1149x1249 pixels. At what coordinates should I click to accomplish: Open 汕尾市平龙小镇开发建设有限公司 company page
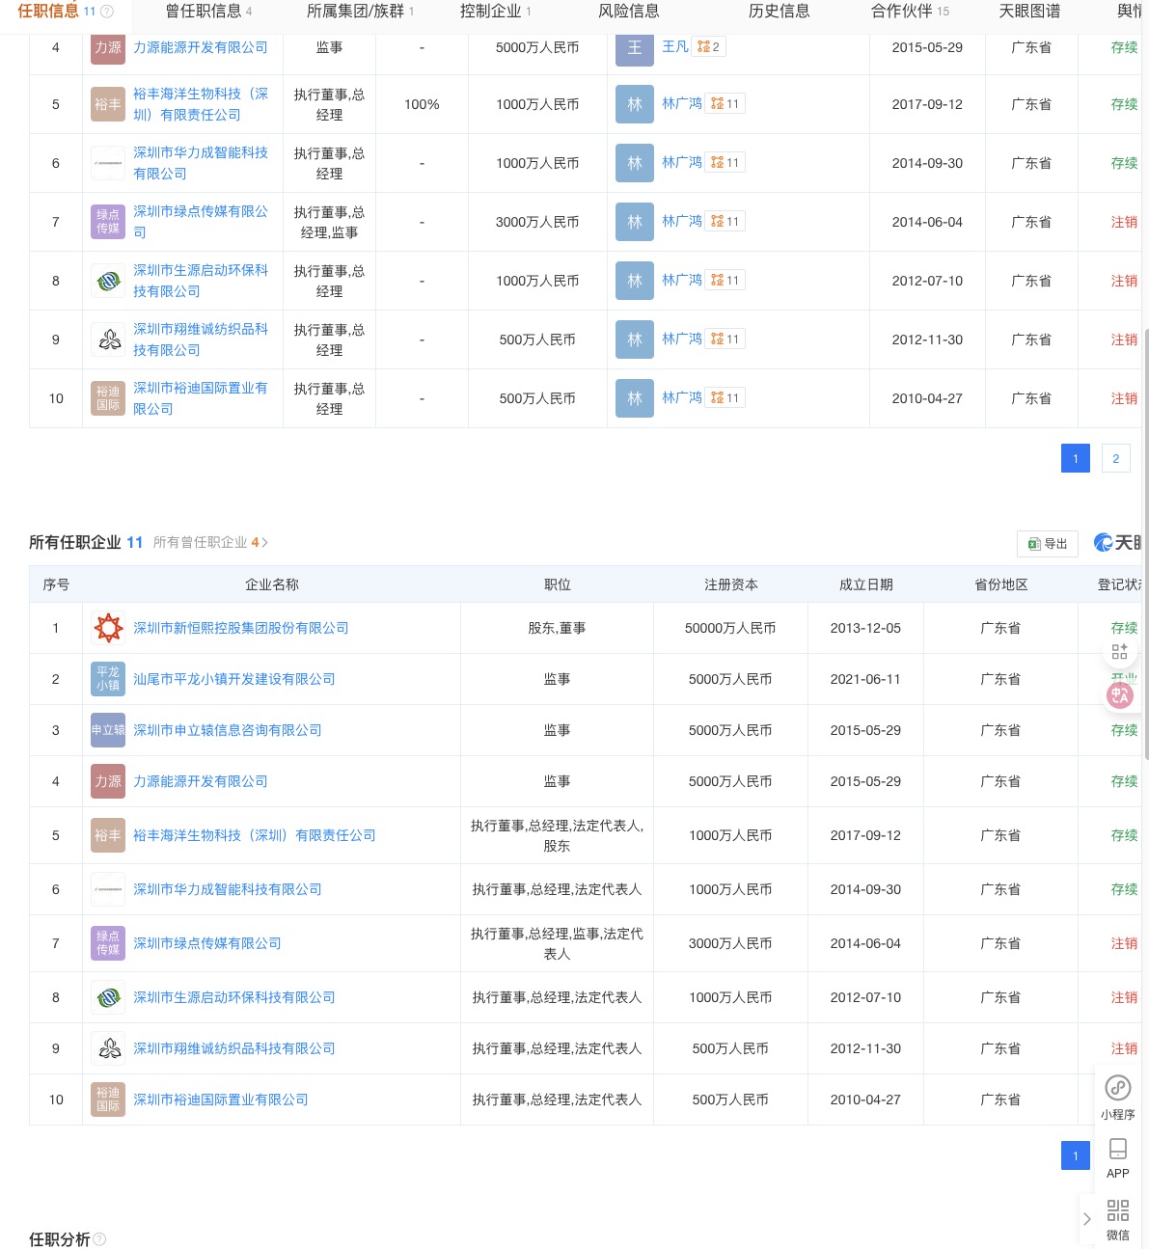(x=233, y=679)
